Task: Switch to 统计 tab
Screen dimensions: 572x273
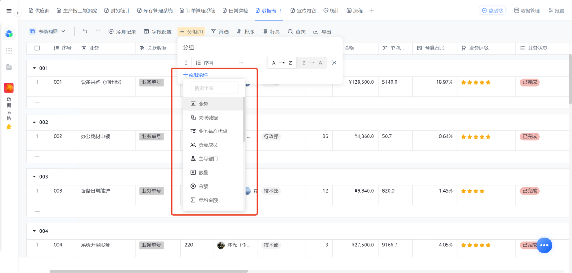Action: coord(331,10)
